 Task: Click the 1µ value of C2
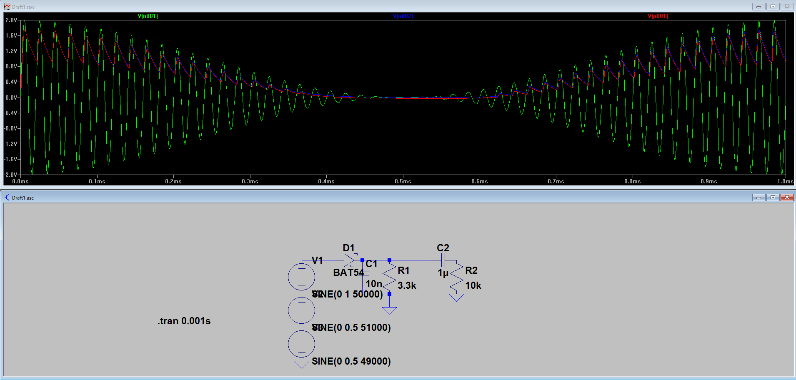(x=443, y=273)
